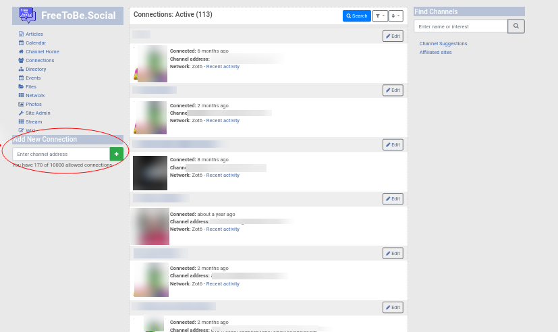Open Recent activity for about a year ago connection

223,229
